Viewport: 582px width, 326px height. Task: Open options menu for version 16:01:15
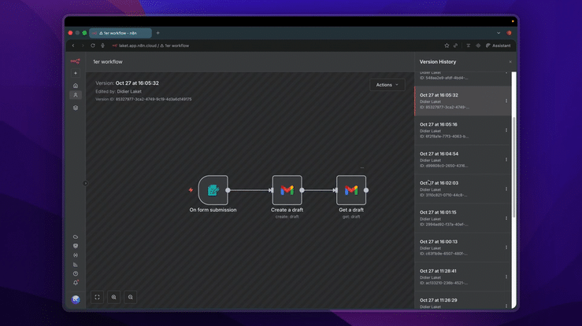[506, 218]
